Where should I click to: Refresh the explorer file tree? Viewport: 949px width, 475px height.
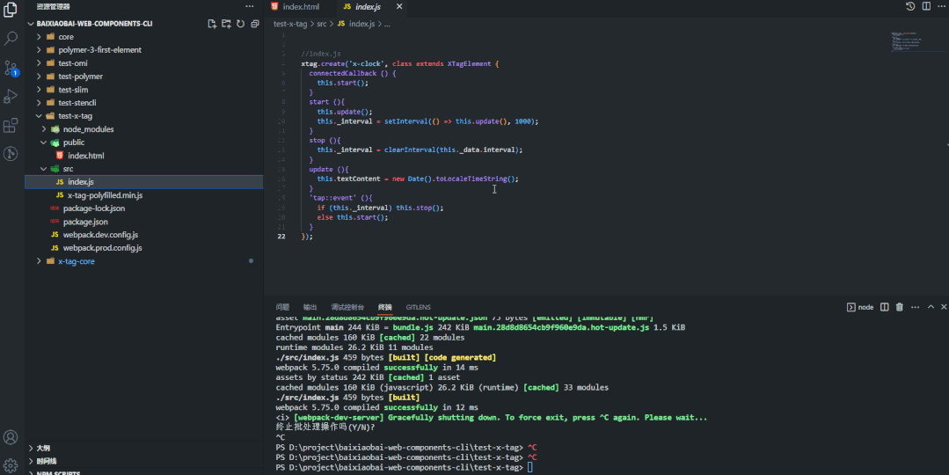[240, 24]
